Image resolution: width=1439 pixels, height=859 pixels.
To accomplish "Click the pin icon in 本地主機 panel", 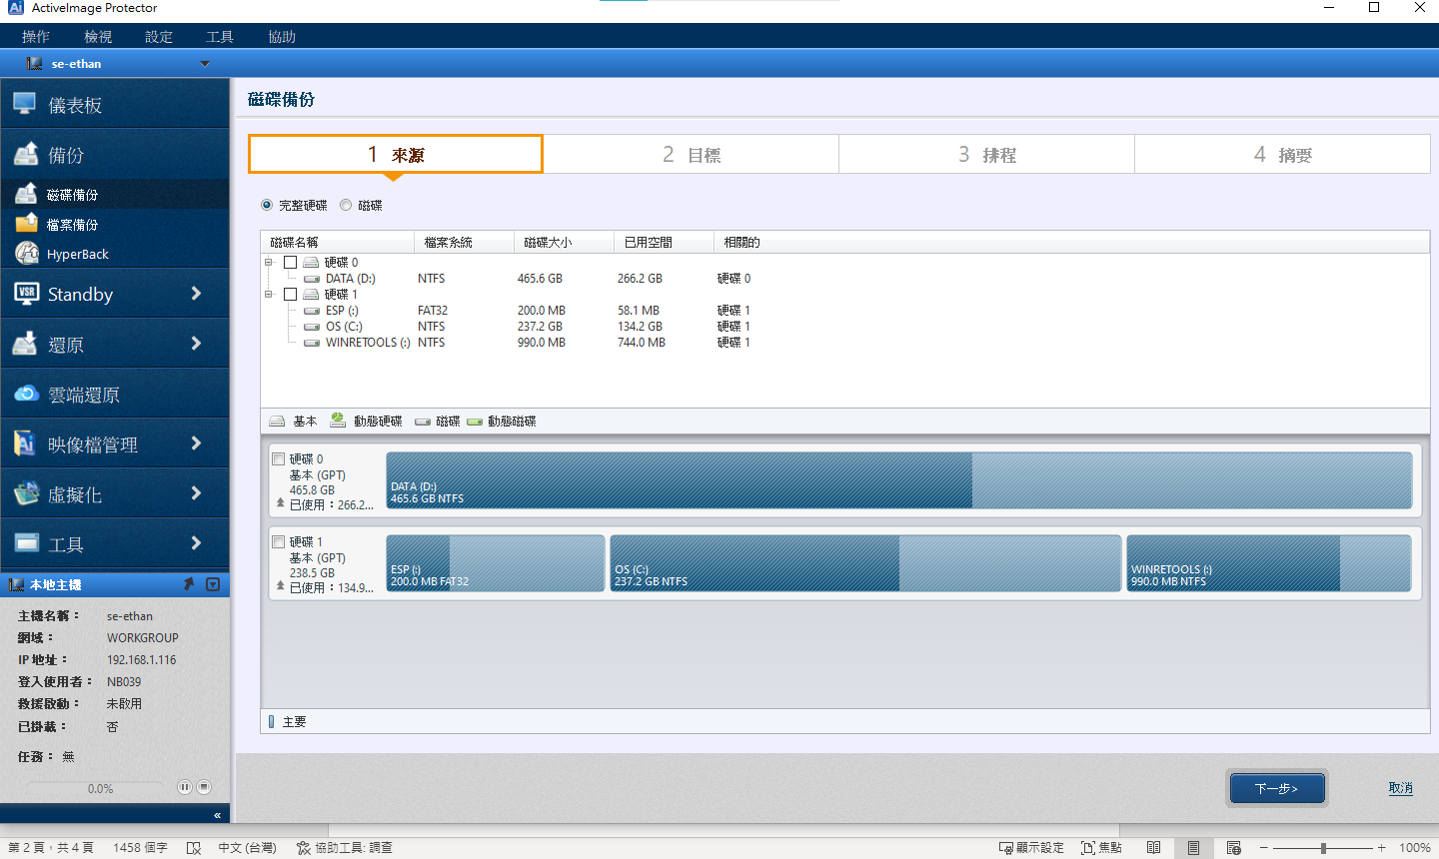I will 189,584.
